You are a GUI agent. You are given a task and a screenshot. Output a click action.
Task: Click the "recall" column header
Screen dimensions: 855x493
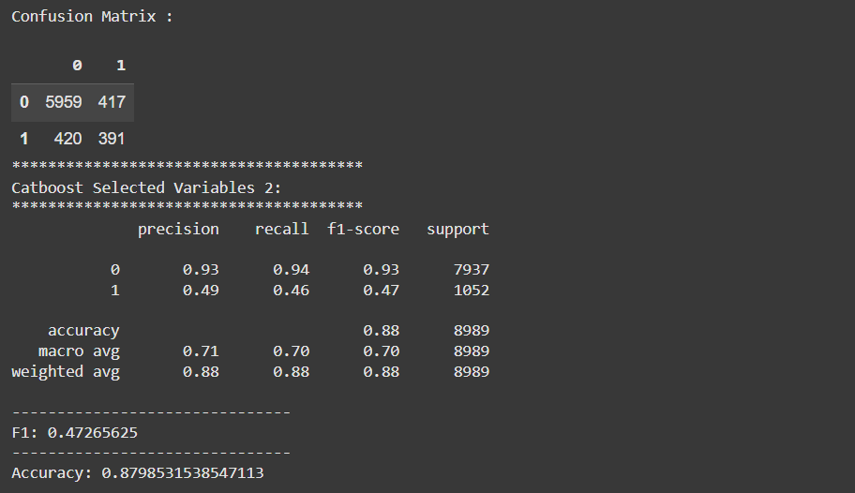click(281, 229)
